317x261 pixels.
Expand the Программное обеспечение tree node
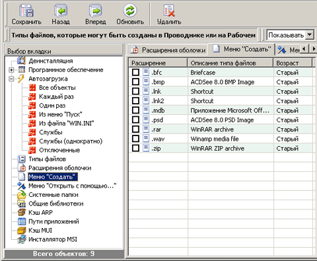coord(11,70)
